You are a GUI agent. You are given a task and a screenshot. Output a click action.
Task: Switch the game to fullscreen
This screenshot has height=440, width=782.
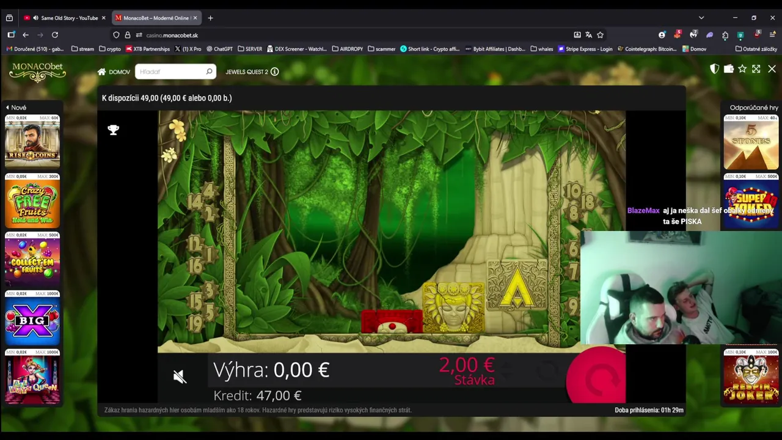(x=756, y=69)
